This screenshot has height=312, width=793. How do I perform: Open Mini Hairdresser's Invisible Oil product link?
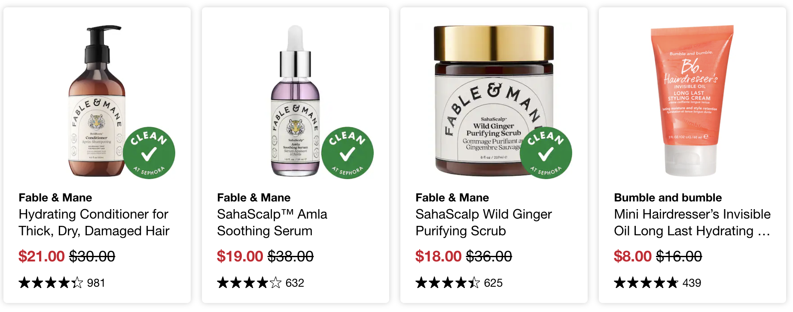point(692,222)
